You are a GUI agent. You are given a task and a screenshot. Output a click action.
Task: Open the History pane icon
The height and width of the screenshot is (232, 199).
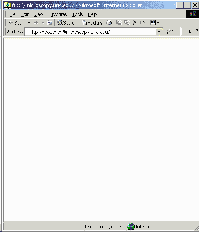tap(109, 23)
